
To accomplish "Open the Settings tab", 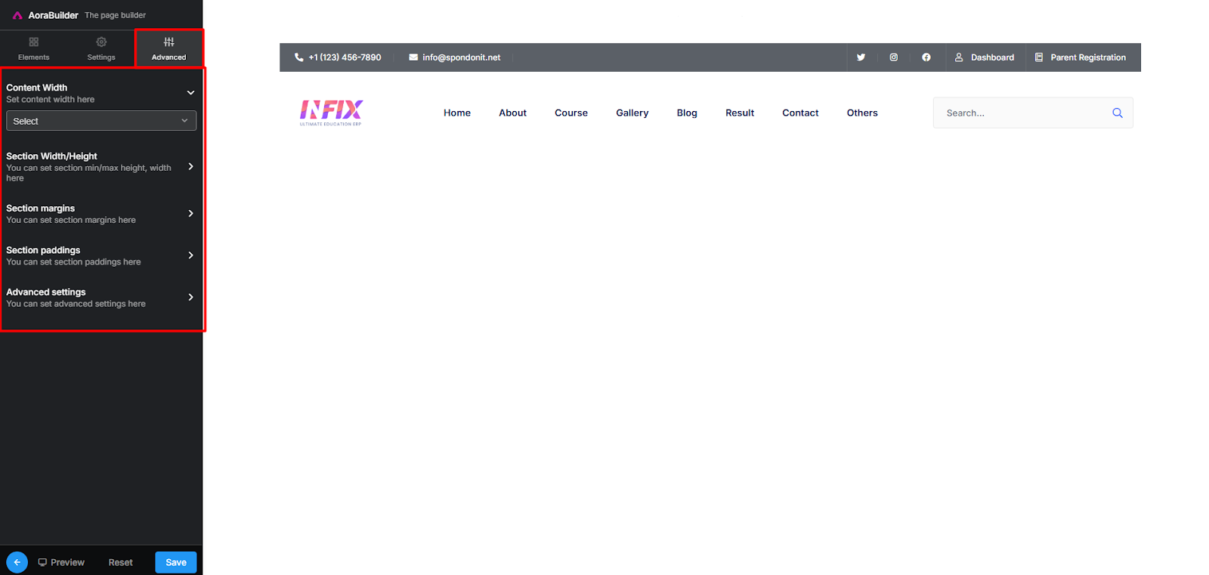I will coord(101,48).
